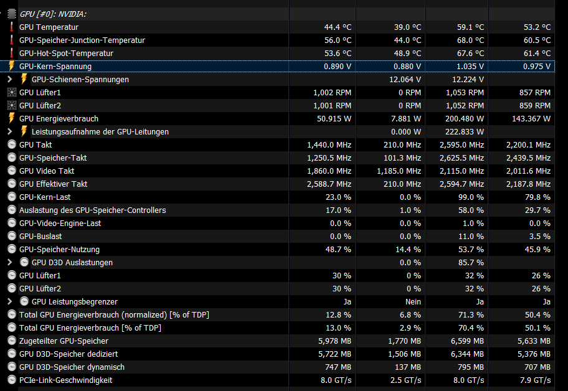Click the GPU chip icon beside NVIDIA header
Image resolution: width=568 pixels, height=391 pixels.
tap(12, 14)
